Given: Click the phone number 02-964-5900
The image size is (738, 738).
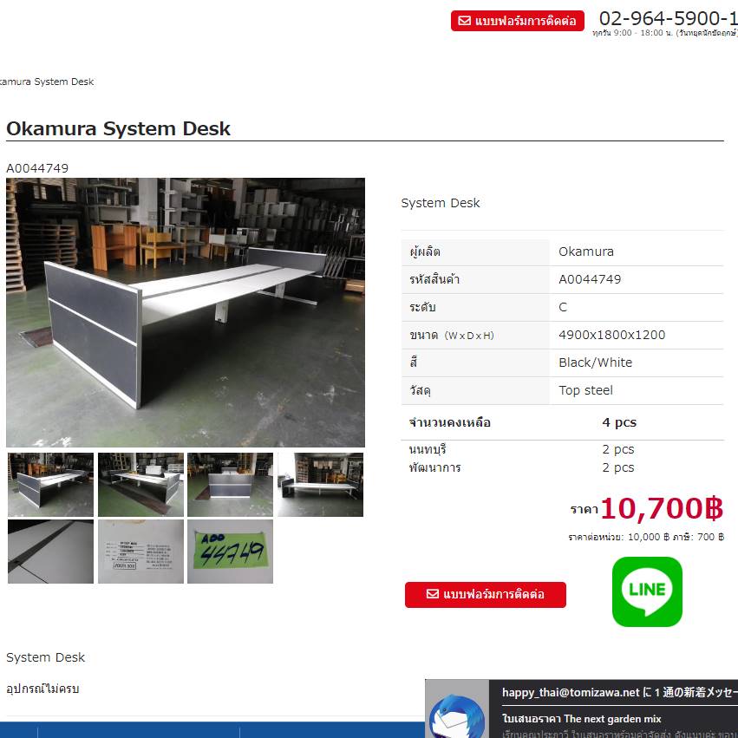Looking at the screenshot, I should 668,18.
